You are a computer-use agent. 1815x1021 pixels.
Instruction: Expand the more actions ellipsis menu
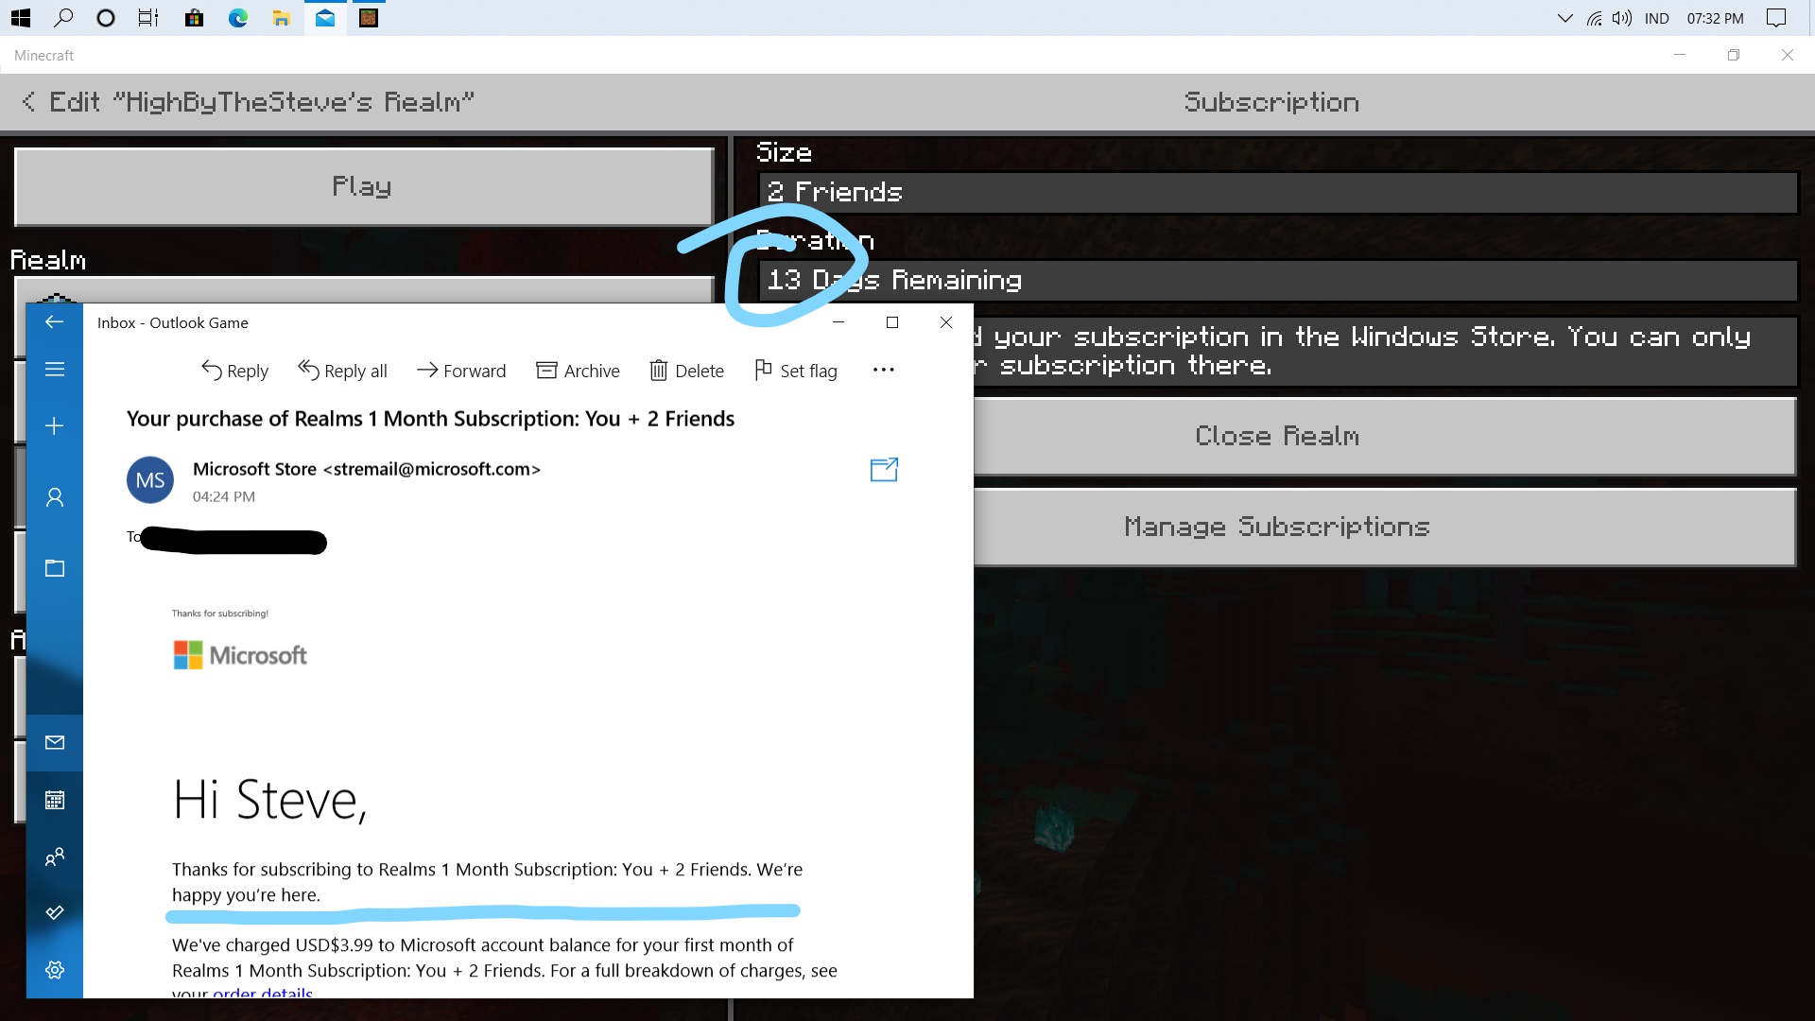pos(883,371)
